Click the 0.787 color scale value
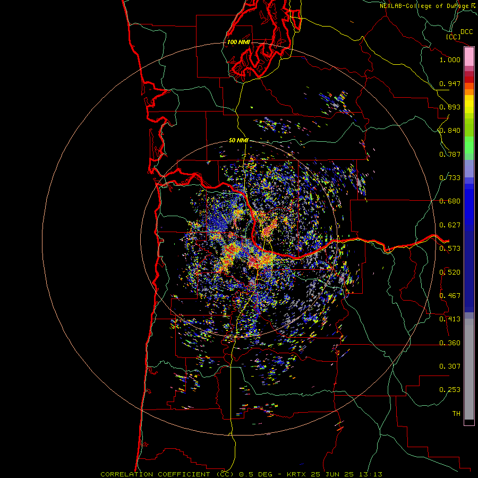The height and width of the screenshot is (478, 478). point(450,154)
